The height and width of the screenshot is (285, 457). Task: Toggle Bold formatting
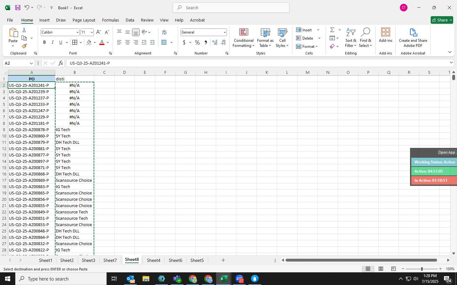click(x=44, y=42)
